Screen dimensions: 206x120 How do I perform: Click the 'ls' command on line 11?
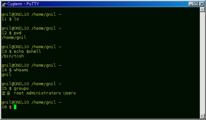[x=16, y=19]
